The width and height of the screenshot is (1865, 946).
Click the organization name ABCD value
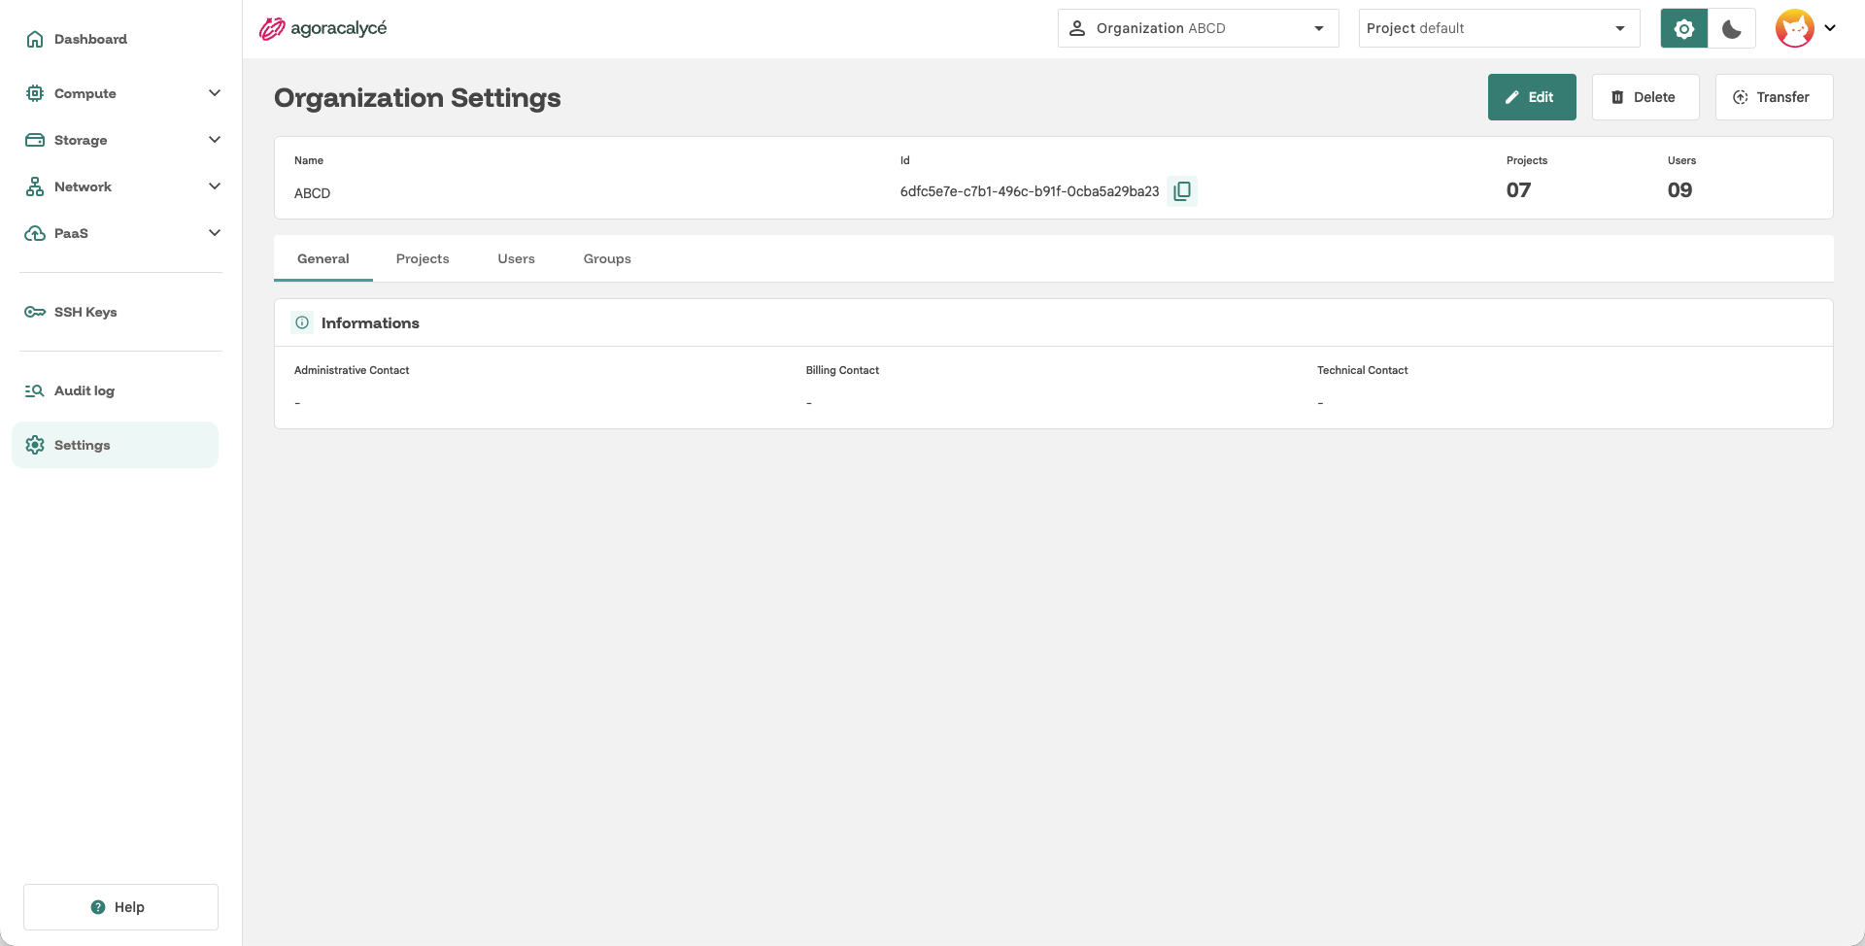pos(312,193)
